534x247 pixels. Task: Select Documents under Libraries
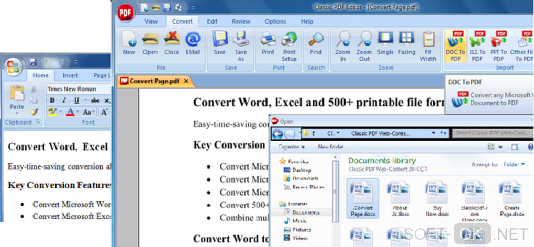tap(302, 212)
